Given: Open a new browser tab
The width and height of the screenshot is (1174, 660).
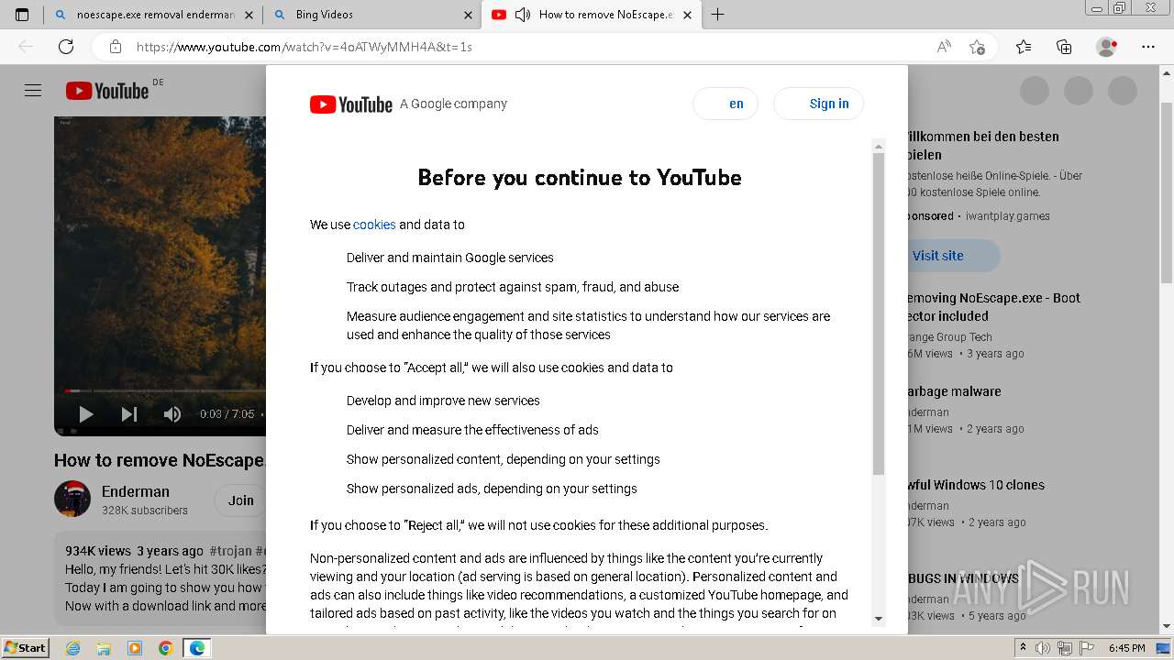Looking at the screenshot, I should [x=718, y=15].
